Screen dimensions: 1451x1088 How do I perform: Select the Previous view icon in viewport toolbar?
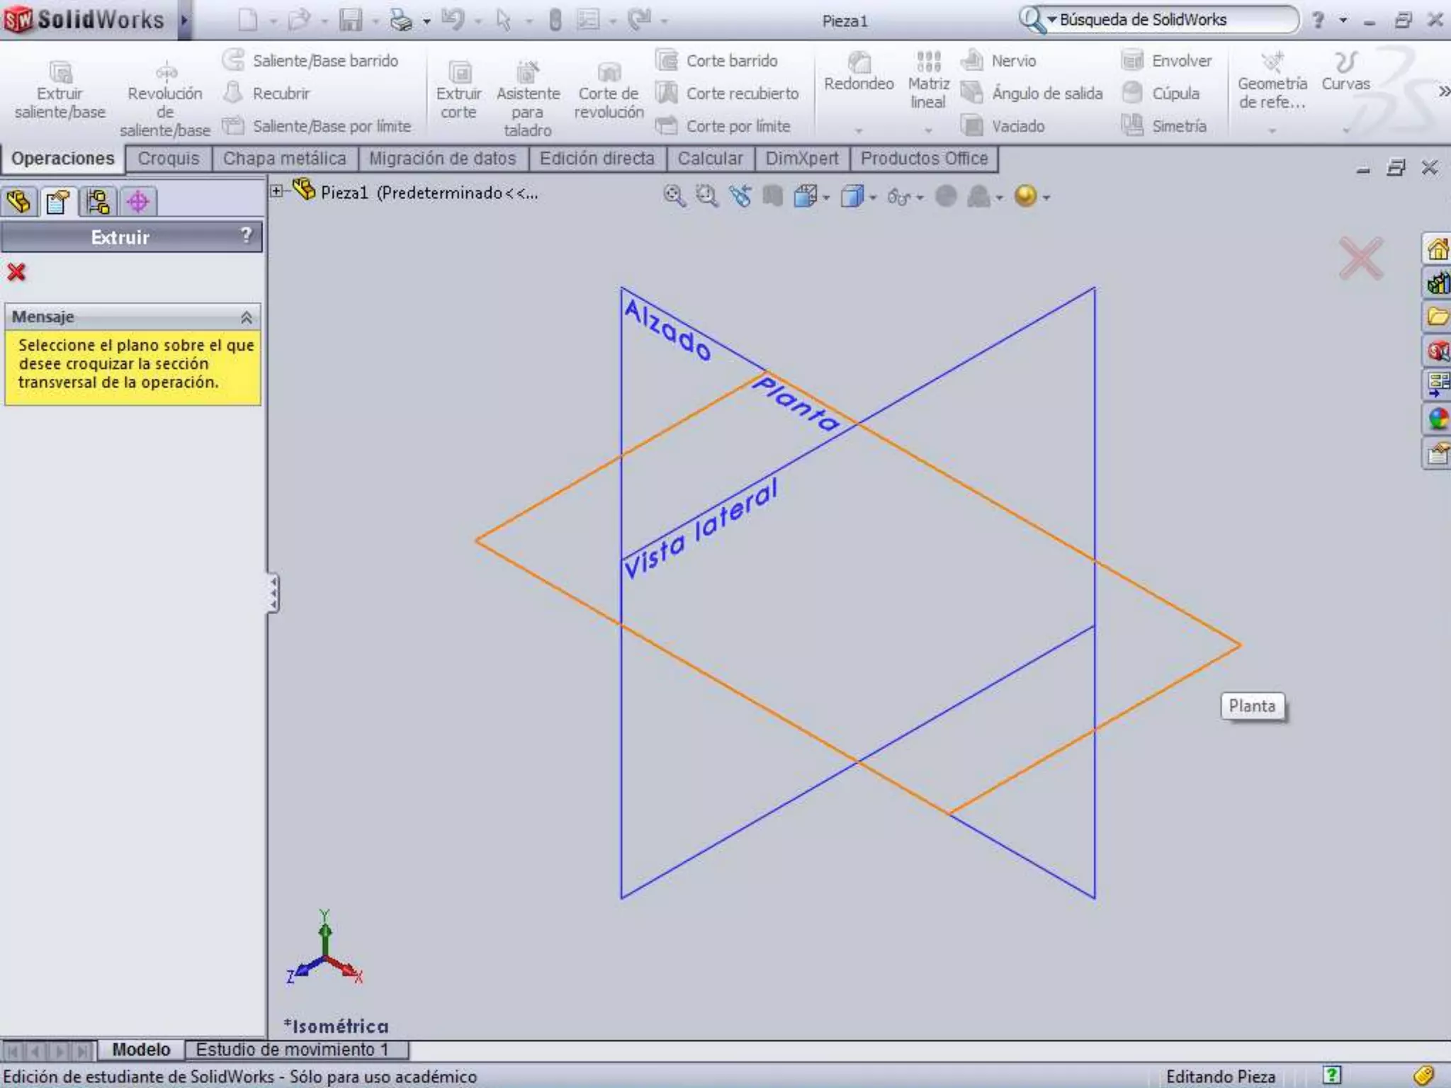tap(740, 196)
